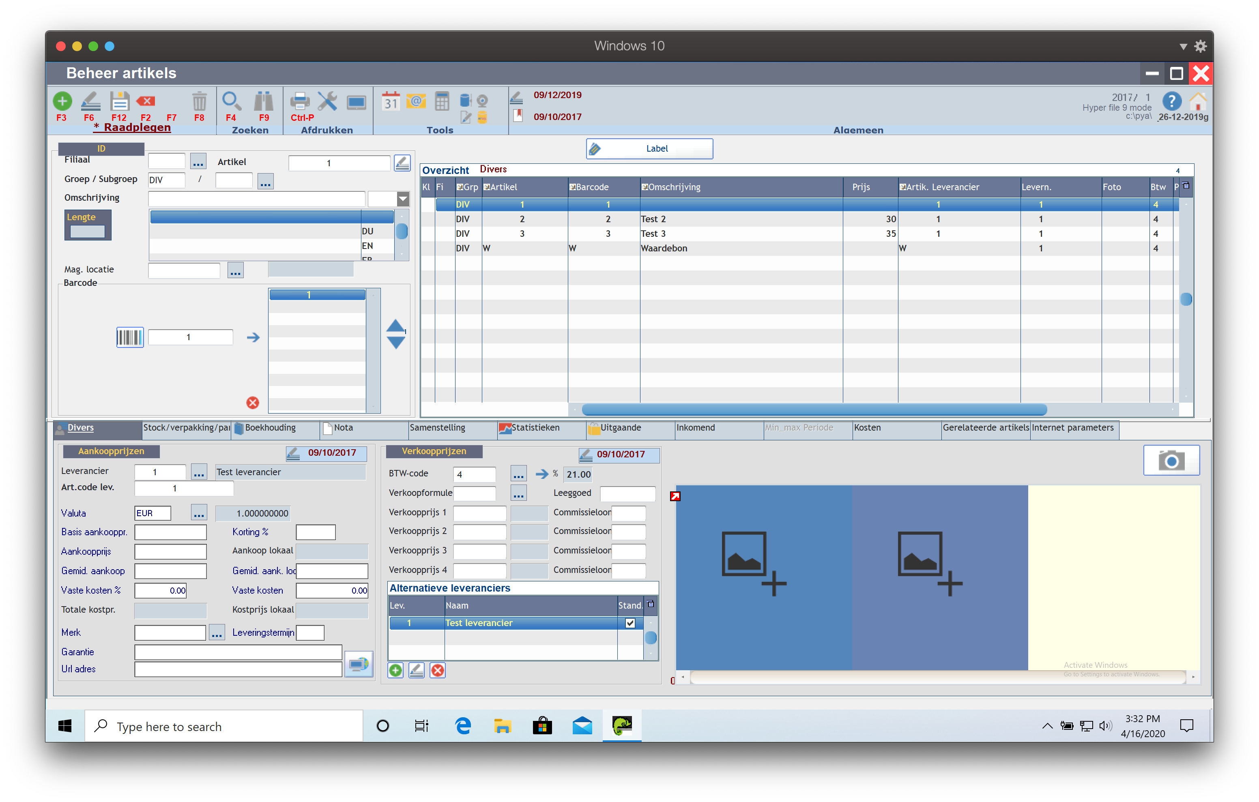Image resolution: width=1259 pixels, height=802 pixels.
Task: Click the green add (F3) icon
Action: (x=62, y=101)
